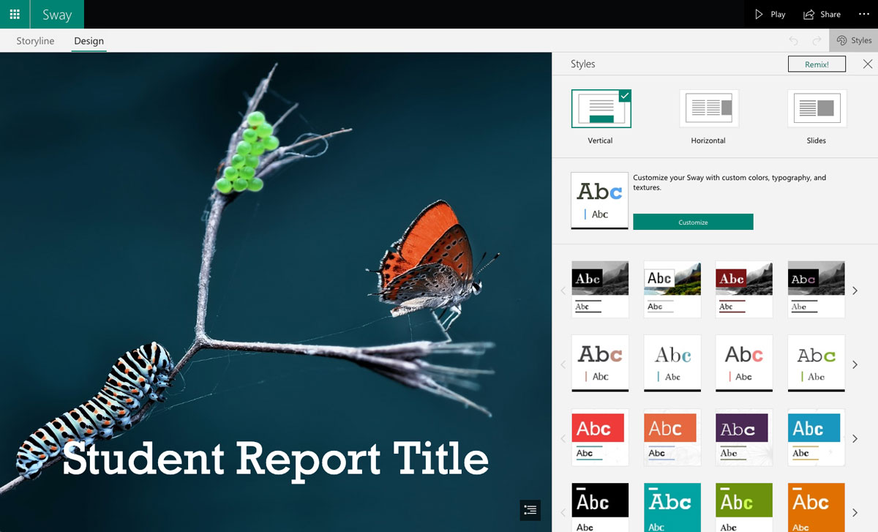Click the Styles panel heading text
878x532 pixels.
click(583, 64)
